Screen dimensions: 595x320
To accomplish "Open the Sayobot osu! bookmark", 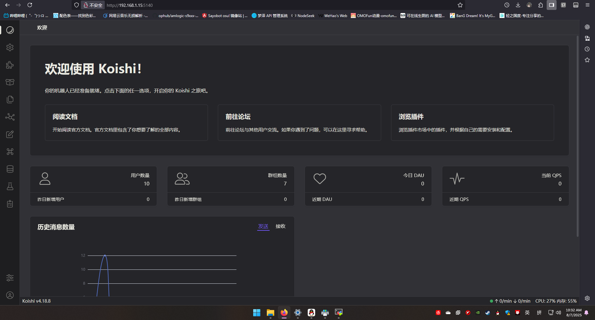I will pyautogui.click(x=225, y=16).
